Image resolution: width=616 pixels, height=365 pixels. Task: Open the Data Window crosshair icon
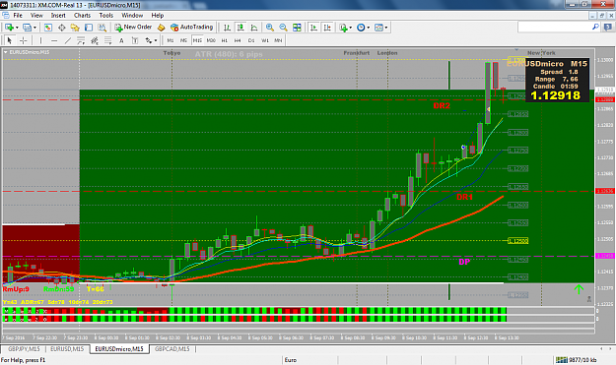tap(62, 28)
